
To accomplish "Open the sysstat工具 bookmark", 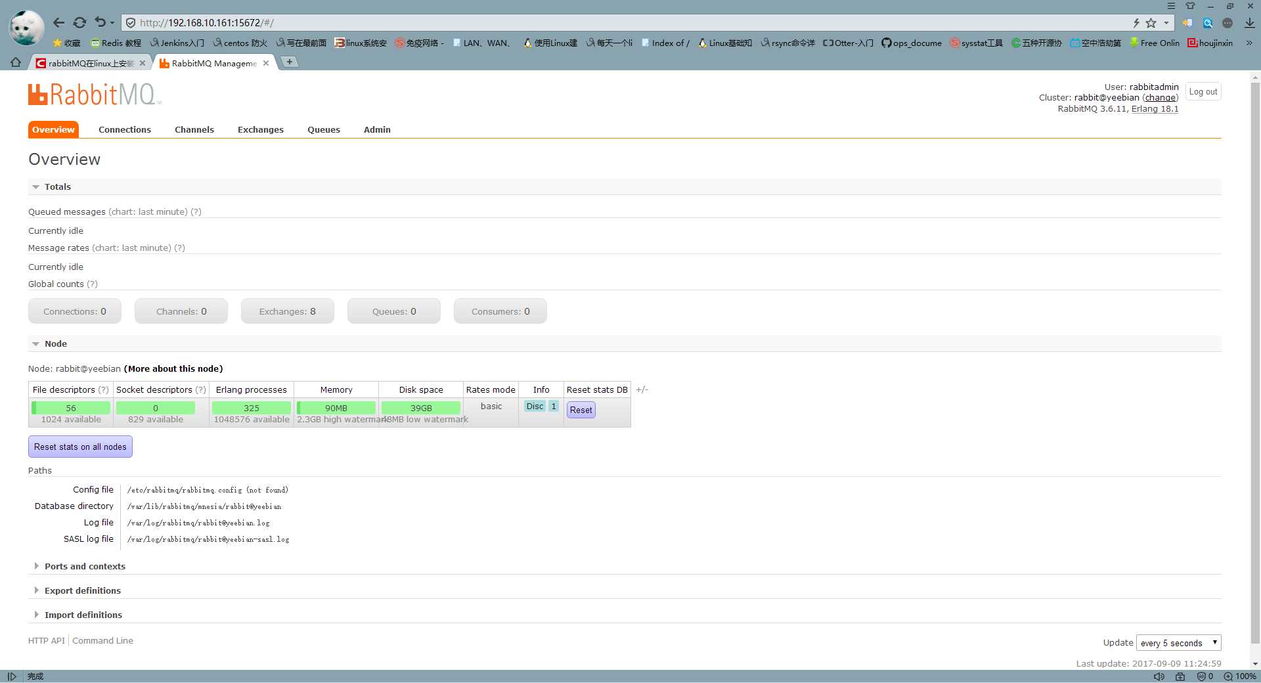I will pyautogui.click(x=977, y=43).
